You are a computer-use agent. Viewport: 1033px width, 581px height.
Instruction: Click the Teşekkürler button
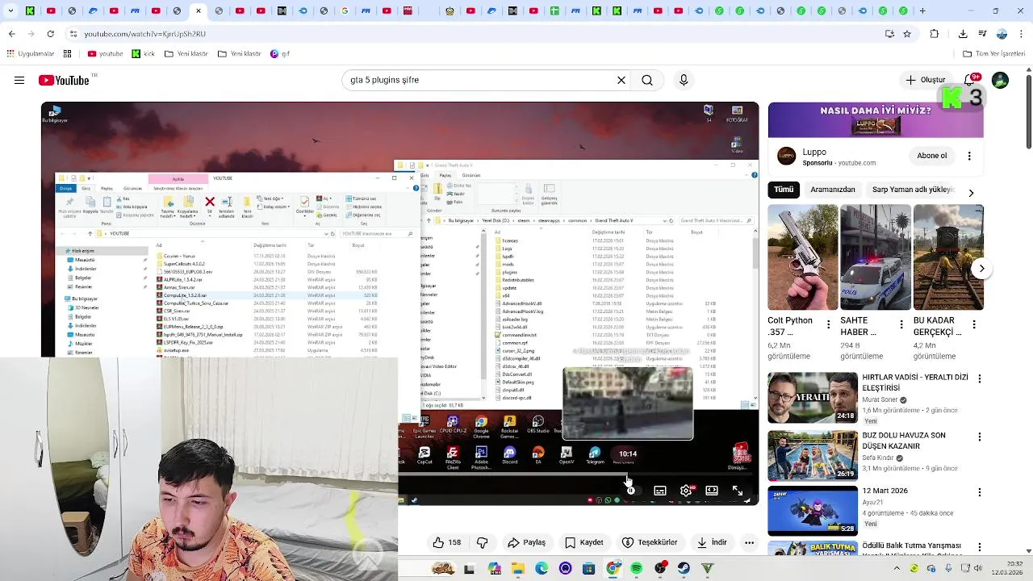650,542
